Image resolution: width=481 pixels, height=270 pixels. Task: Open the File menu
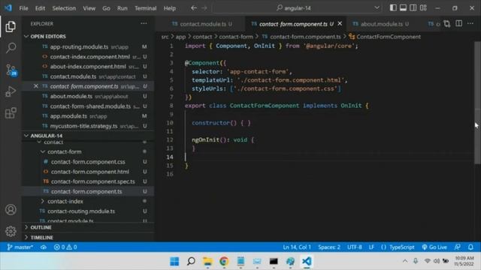click(x=23, y=8)
